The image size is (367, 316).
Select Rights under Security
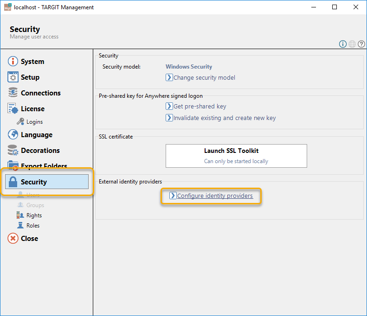(34, 215)
